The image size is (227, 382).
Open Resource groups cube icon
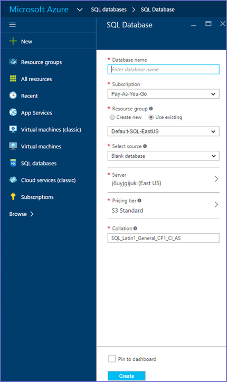coord(13,62)
